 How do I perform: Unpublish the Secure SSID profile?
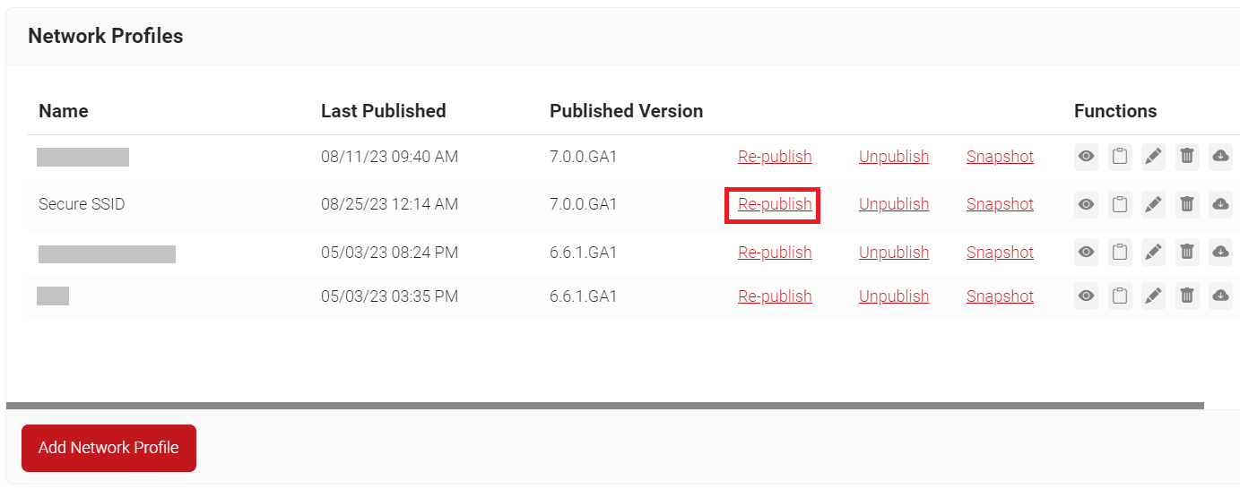pos(894,204)
